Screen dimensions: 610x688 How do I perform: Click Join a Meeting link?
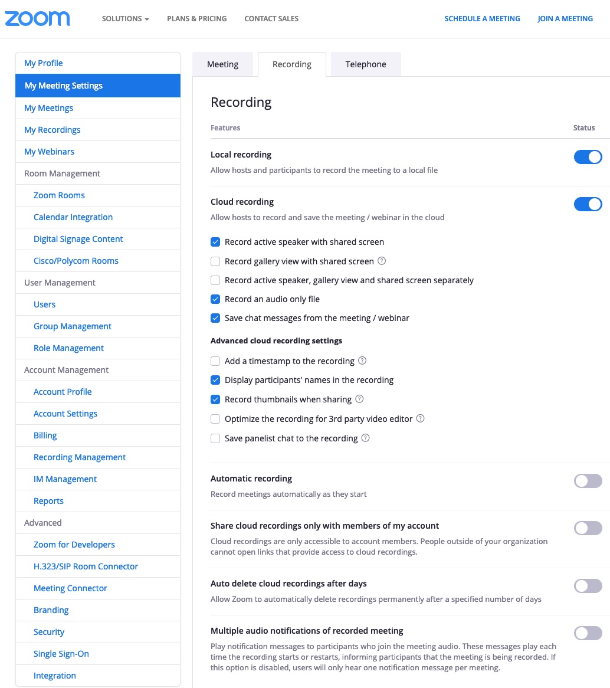[565, 19]
